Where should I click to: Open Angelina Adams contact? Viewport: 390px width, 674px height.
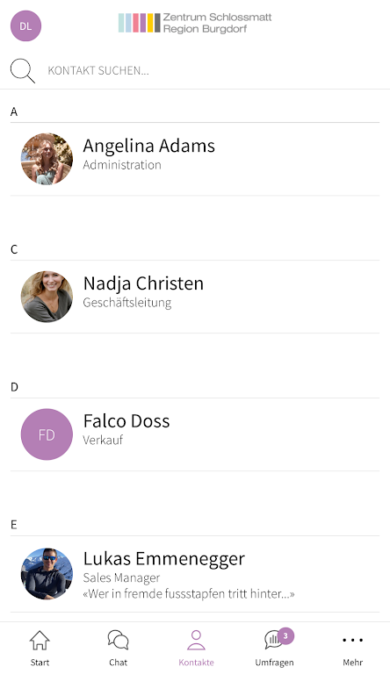click(x=195, y=159)
